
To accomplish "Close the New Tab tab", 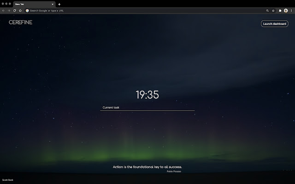I will tap(53, 4).
